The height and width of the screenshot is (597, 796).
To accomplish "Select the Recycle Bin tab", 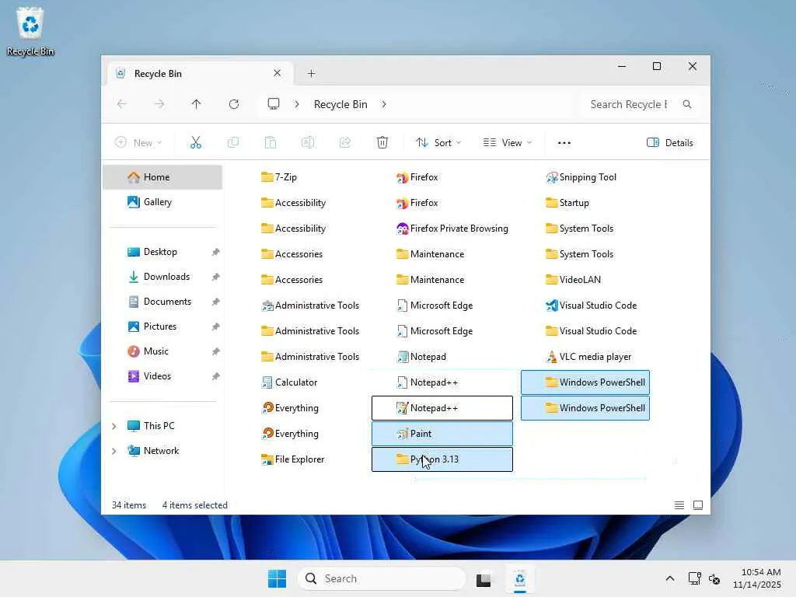I will coord(200,74).
